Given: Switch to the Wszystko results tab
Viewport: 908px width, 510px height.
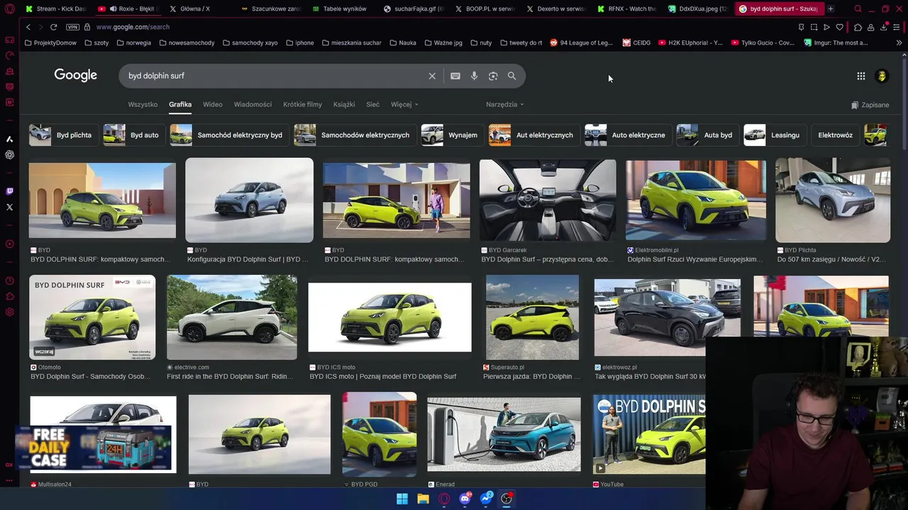Looking at the screenshot, I should tap(143, 104).
